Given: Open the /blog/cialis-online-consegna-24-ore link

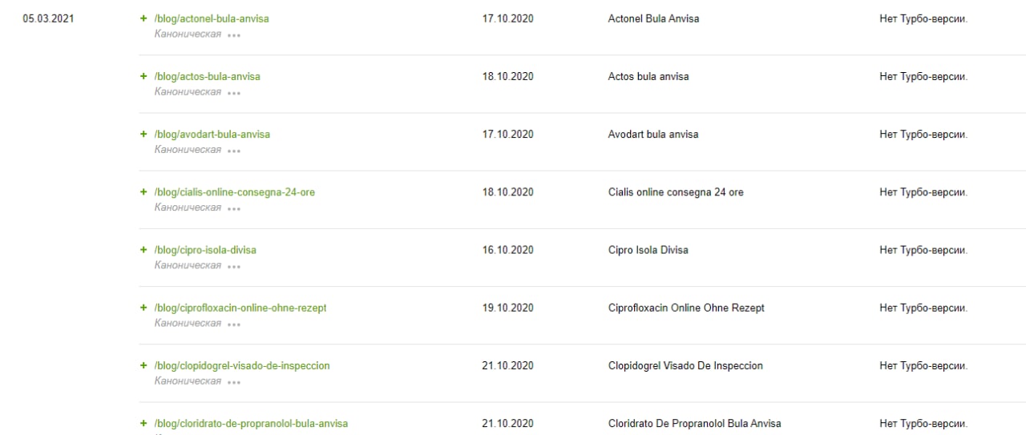Looking at the screenshot, I should point(234,192).
